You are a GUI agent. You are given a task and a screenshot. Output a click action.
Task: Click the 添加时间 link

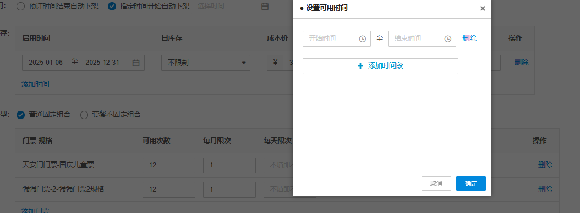pos(35,84)
